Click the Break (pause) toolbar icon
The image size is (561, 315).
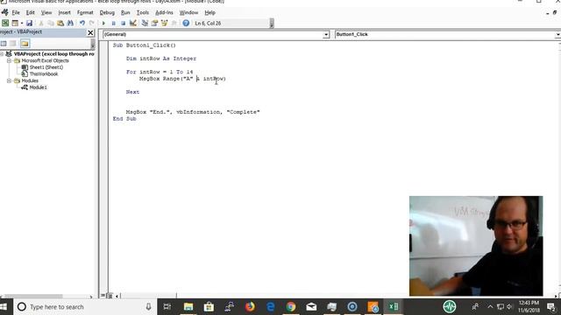coord(113,24)
